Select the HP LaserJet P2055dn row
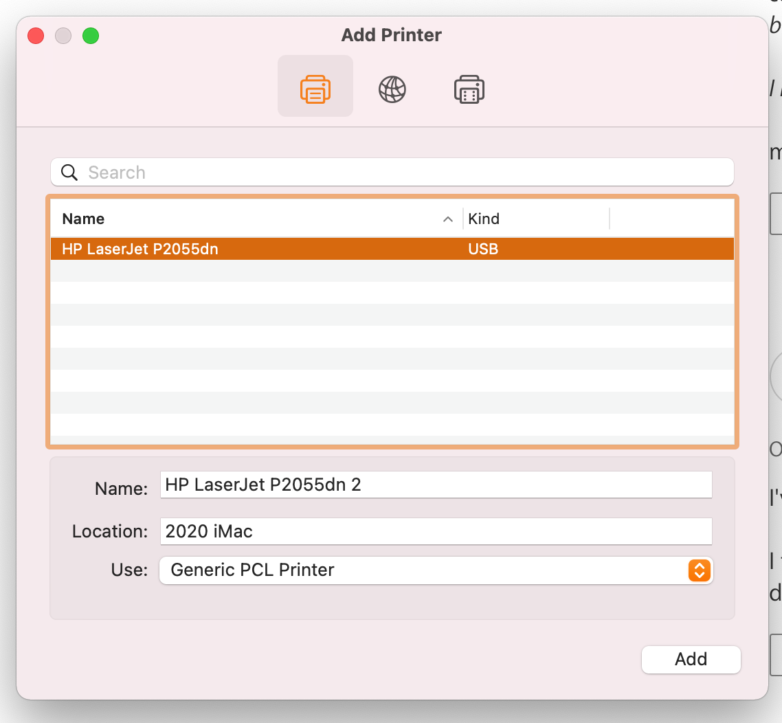The image size is (782, 723). [x=392, y=249]
